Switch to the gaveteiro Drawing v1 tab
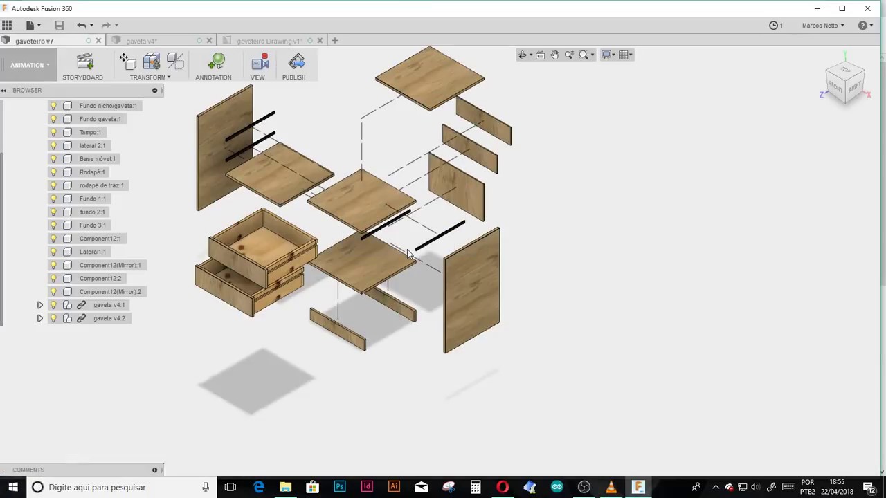 [x=269, y=41]
